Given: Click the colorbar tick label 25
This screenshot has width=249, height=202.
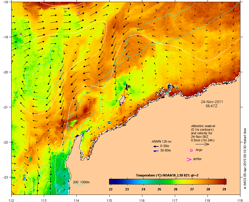Looking at the screenshot, I should click(x=159, y=189).
